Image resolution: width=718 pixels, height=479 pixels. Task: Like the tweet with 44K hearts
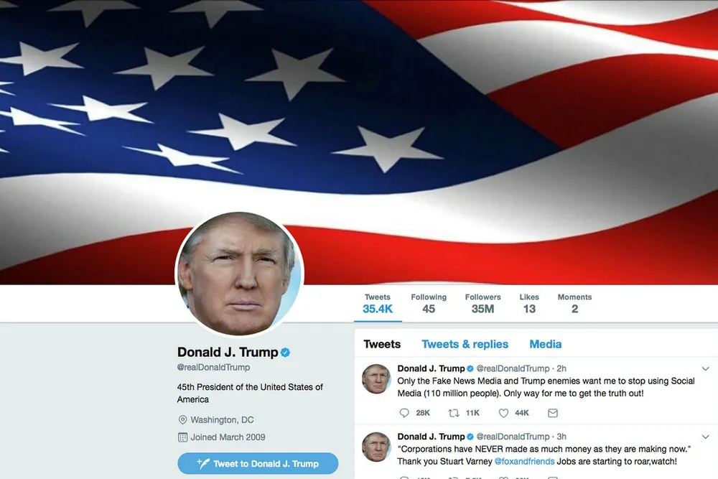click(504, 413)
